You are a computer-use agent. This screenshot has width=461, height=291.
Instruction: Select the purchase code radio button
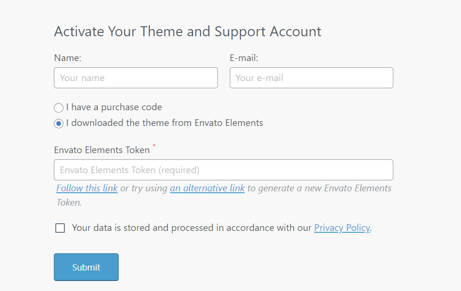point(59,108)
